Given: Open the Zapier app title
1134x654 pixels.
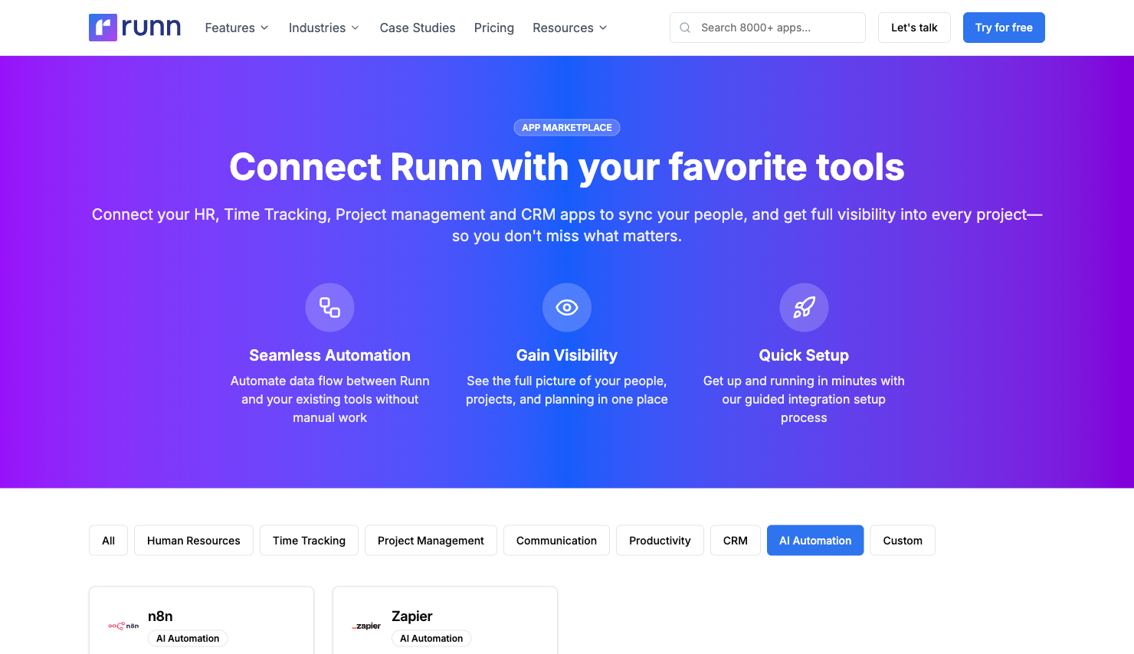Looking at the screenshot, I should pos(412,616).
